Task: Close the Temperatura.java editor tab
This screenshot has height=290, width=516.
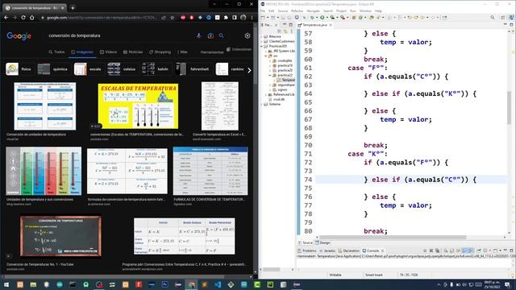Action: [x=331, y=25]
